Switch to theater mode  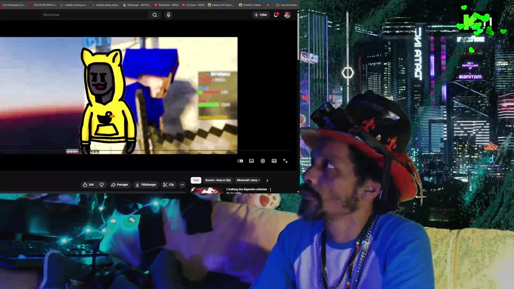pos(274,161)
